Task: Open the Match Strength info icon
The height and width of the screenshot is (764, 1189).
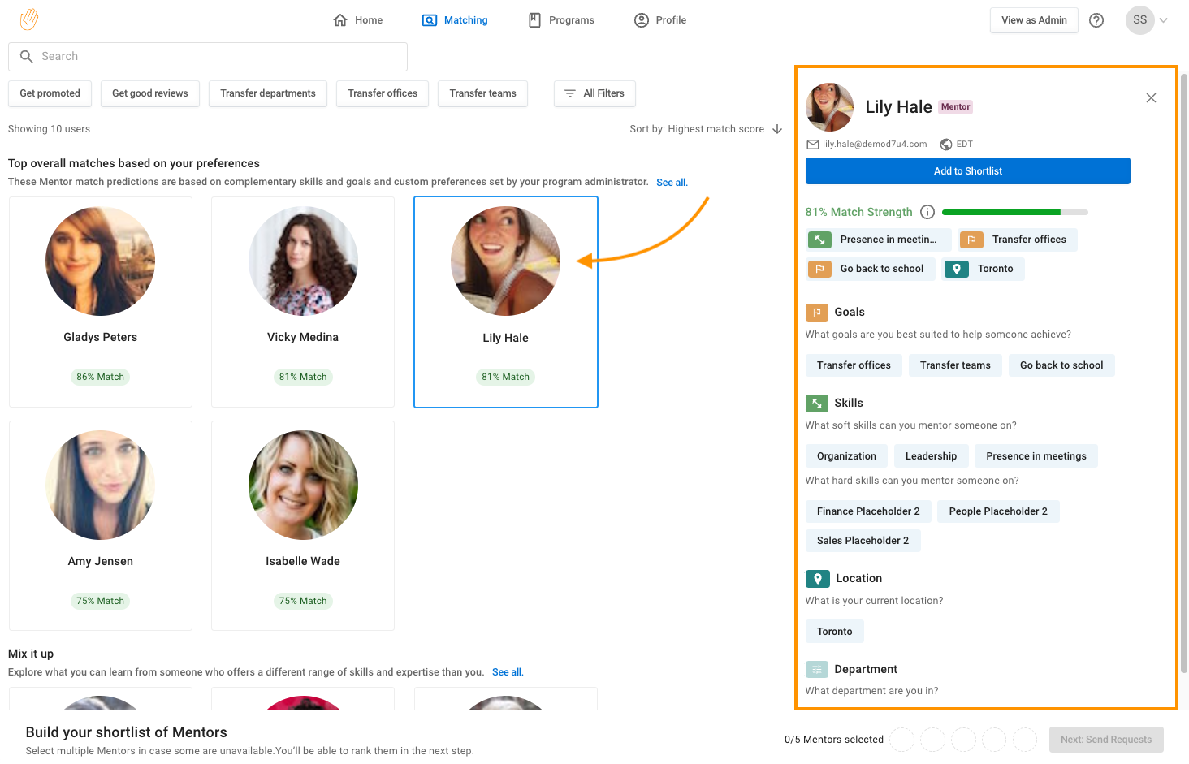Action: [927, 212]
